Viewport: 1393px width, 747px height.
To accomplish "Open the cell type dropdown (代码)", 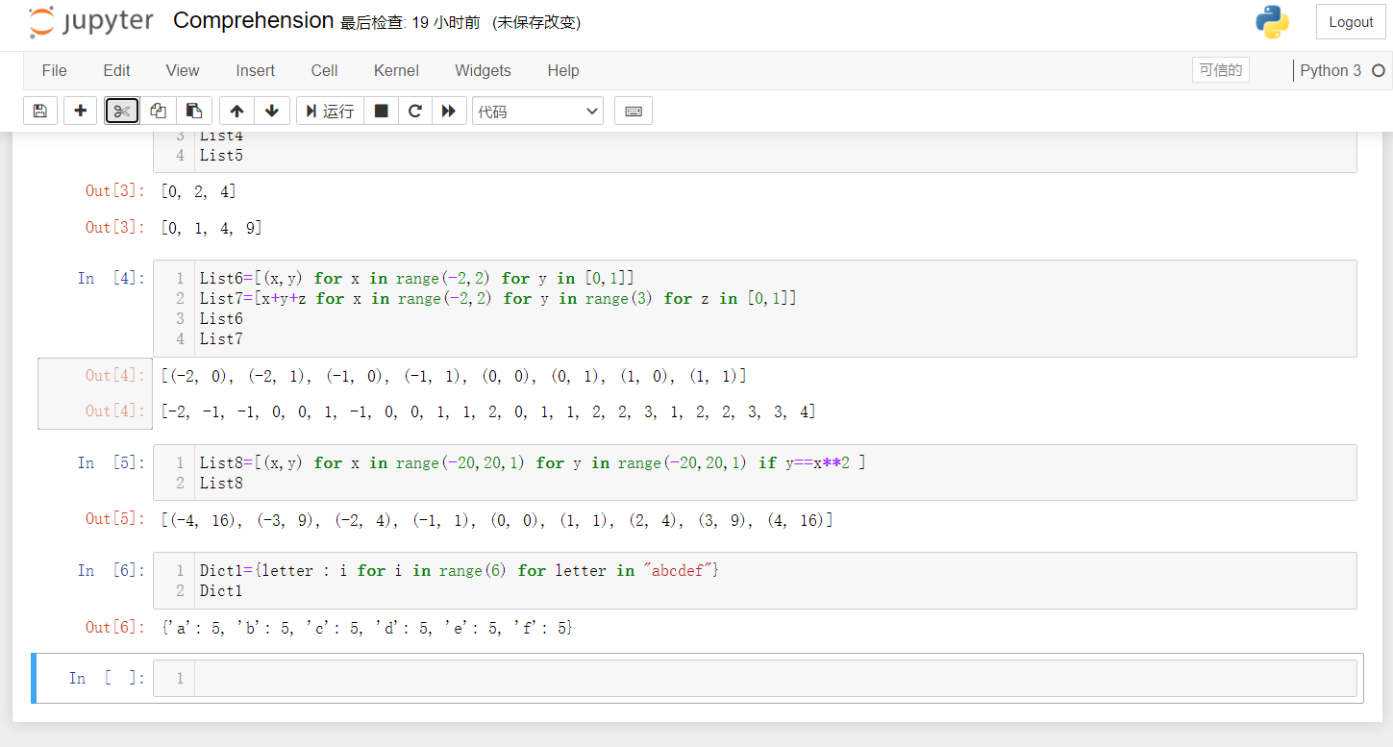I will (537, 112).
